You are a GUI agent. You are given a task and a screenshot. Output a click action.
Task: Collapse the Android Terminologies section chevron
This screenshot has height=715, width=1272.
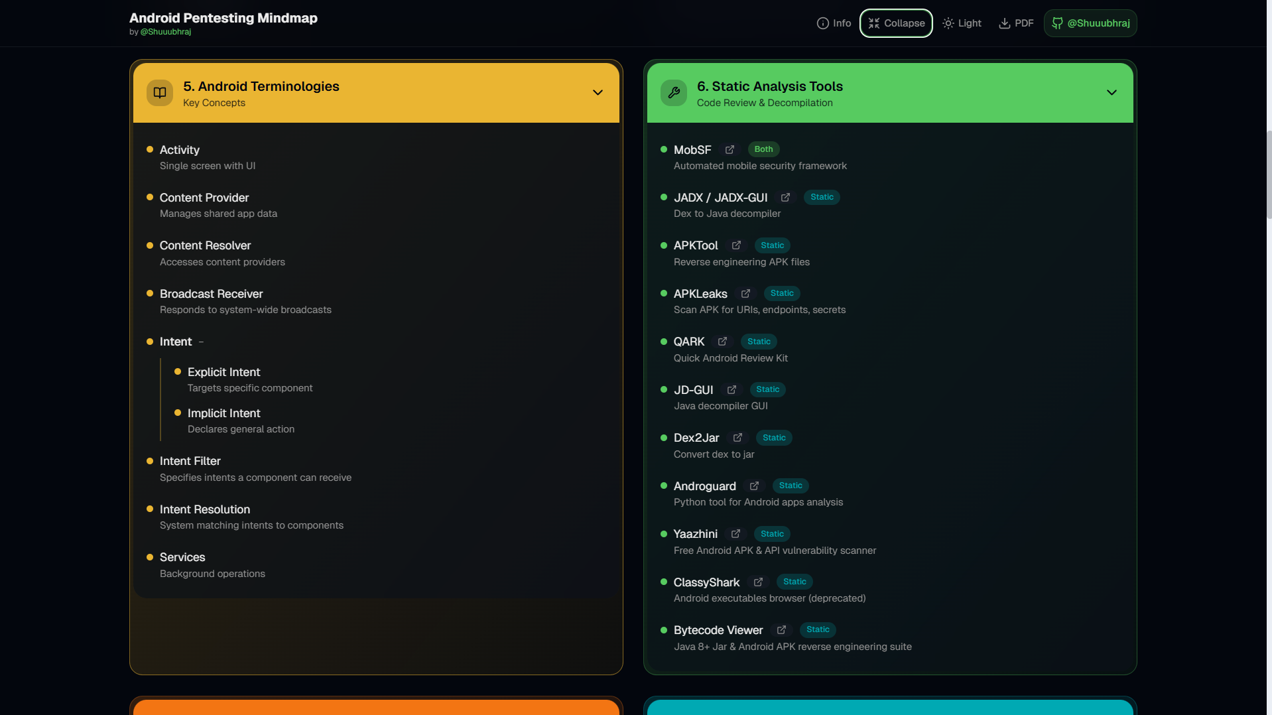pos(598,93)
